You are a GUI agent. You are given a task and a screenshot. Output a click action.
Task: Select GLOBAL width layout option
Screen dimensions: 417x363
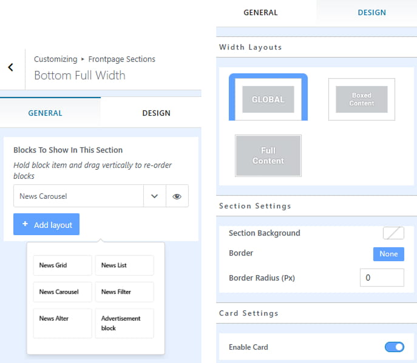pos(268,98)
